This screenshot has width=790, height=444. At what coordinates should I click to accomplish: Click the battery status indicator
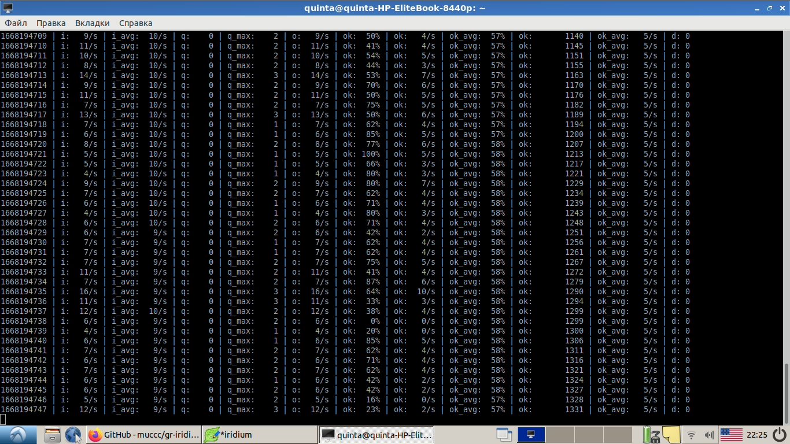click(650, 435)
